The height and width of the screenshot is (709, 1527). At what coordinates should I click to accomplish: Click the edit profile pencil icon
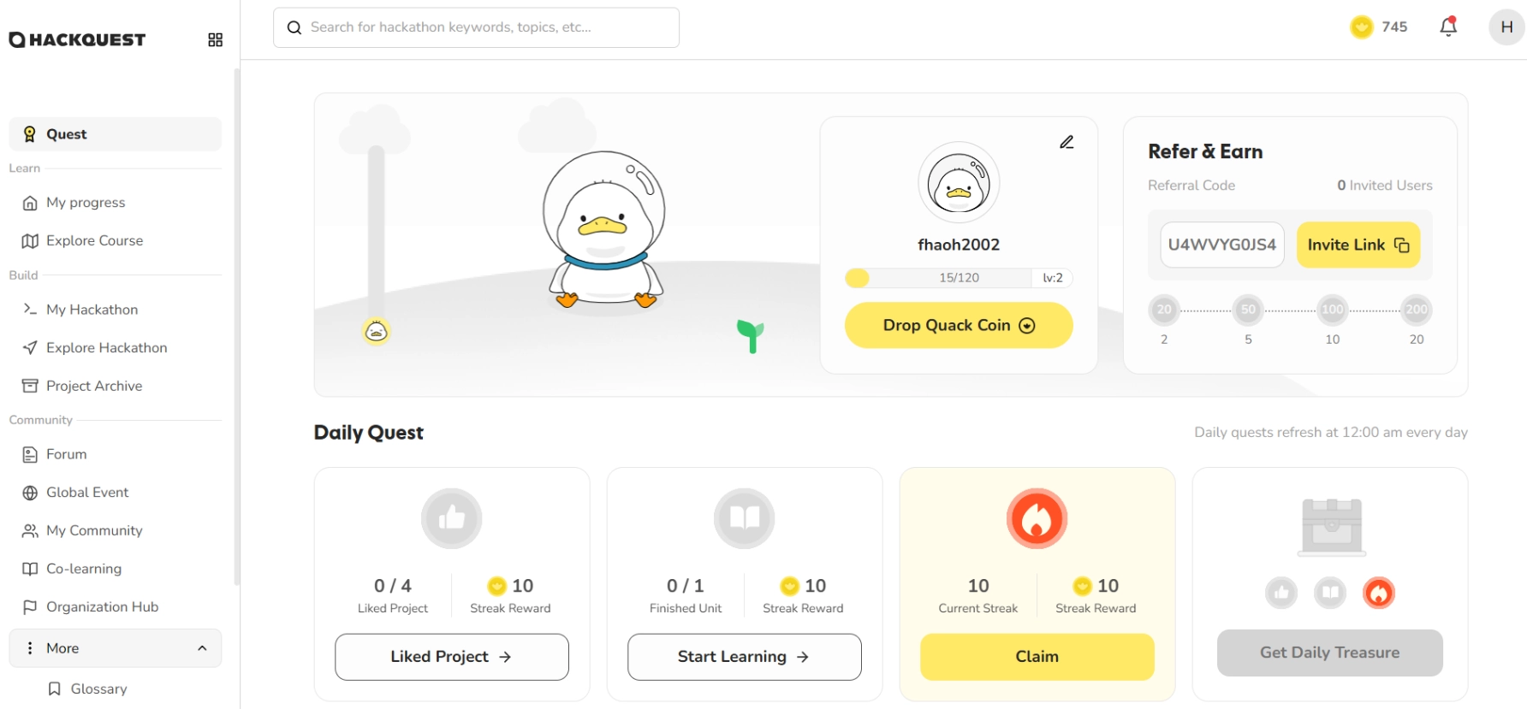click(1066, 142)
